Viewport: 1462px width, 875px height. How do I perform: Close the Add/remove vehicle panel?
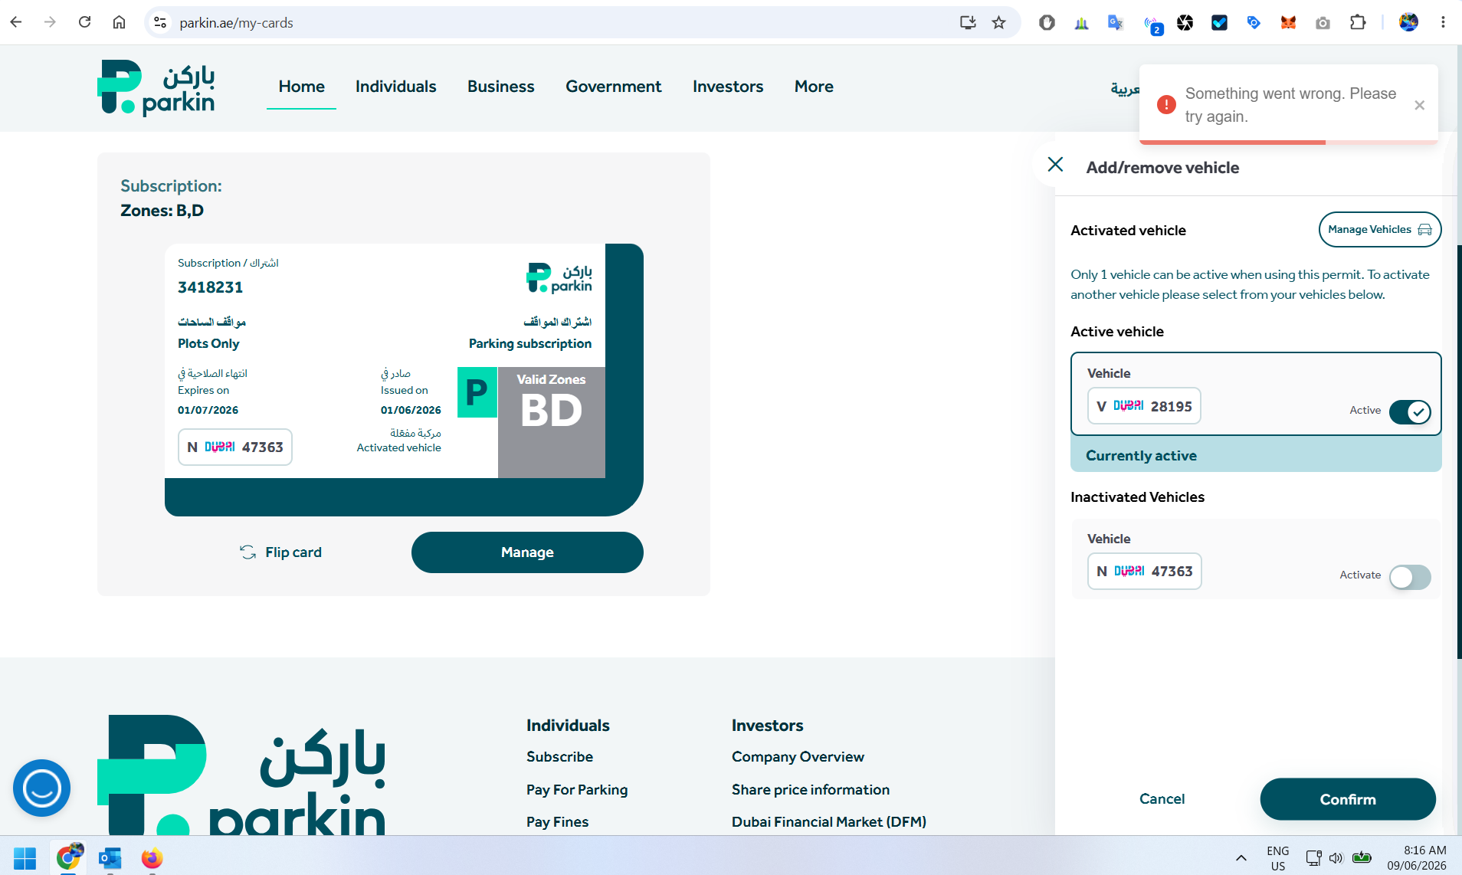point(1055,165)
